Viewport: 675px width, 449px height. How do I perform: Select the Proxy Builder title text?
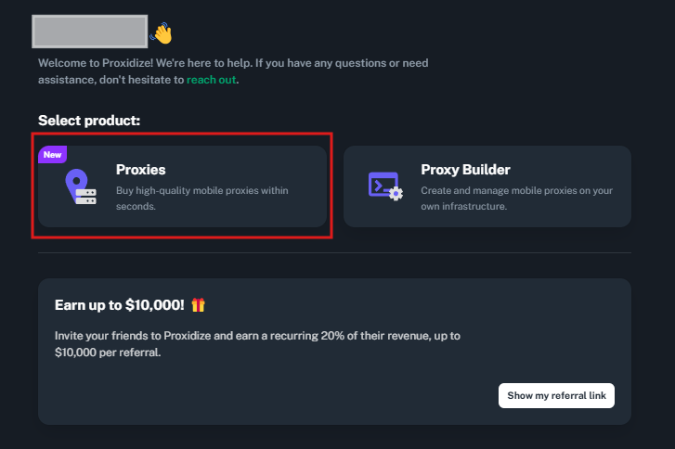click(465, 170)
